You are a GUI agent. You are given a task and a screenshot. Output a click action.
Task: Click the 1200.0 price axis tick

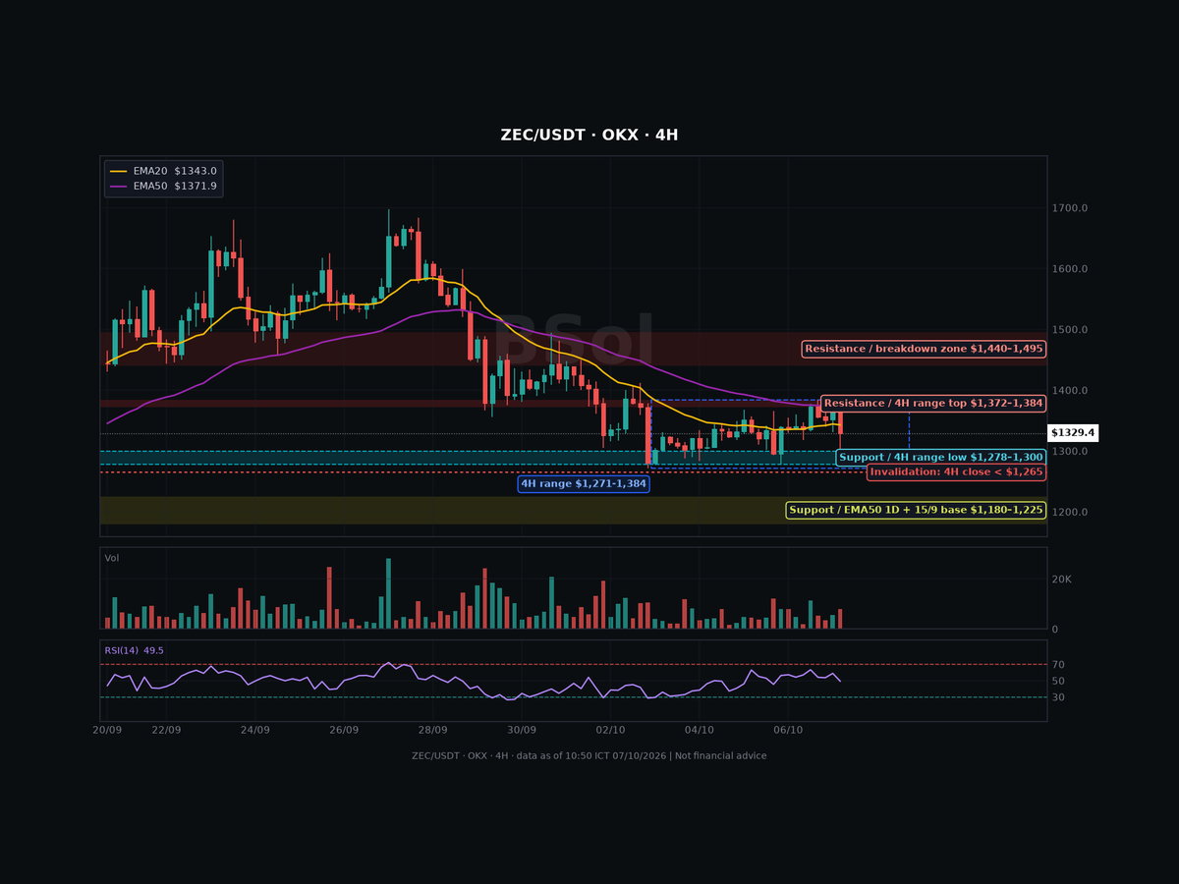[1072, 513]
